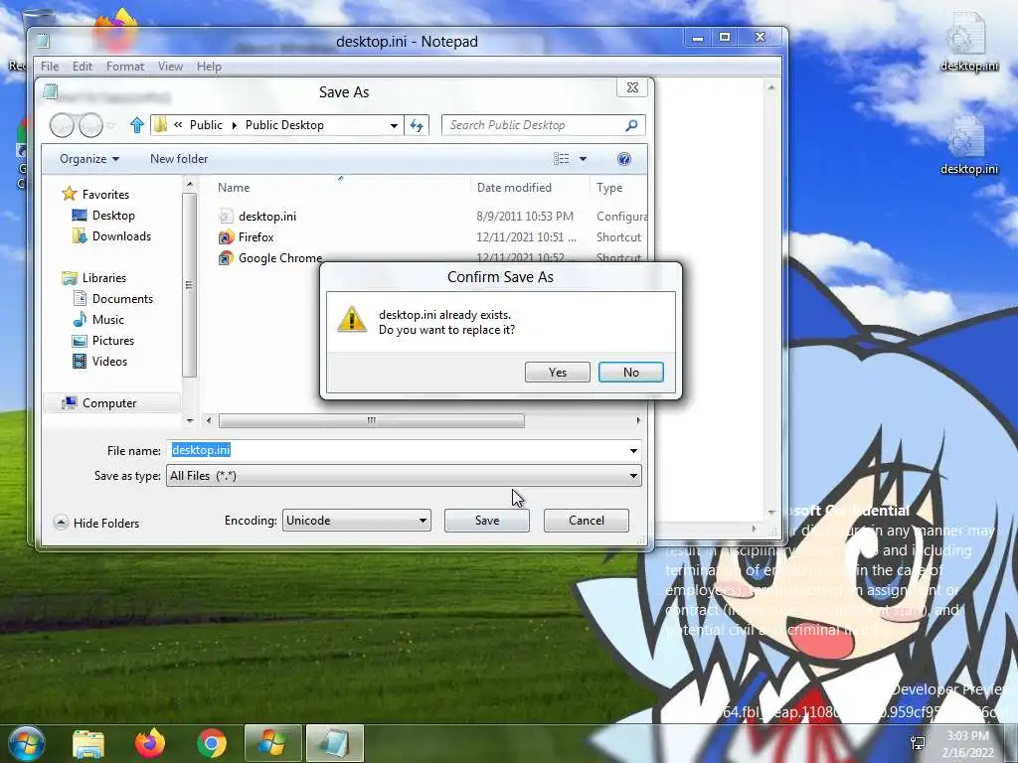The height and width of the screenshot is (763, 1018).
Task: Click the back navigation round button
Action: pyautogui.click(x=62, y=125)
